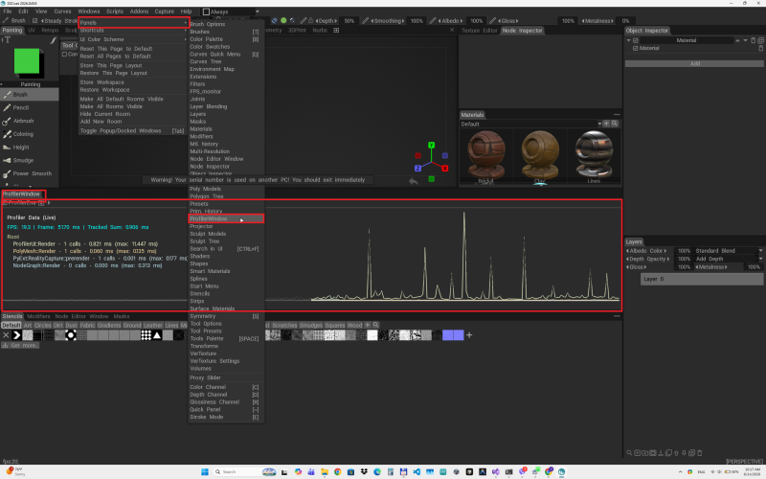766x479 pixels.
Task: Click the Get more stencils button
Action: pos(20,345)
